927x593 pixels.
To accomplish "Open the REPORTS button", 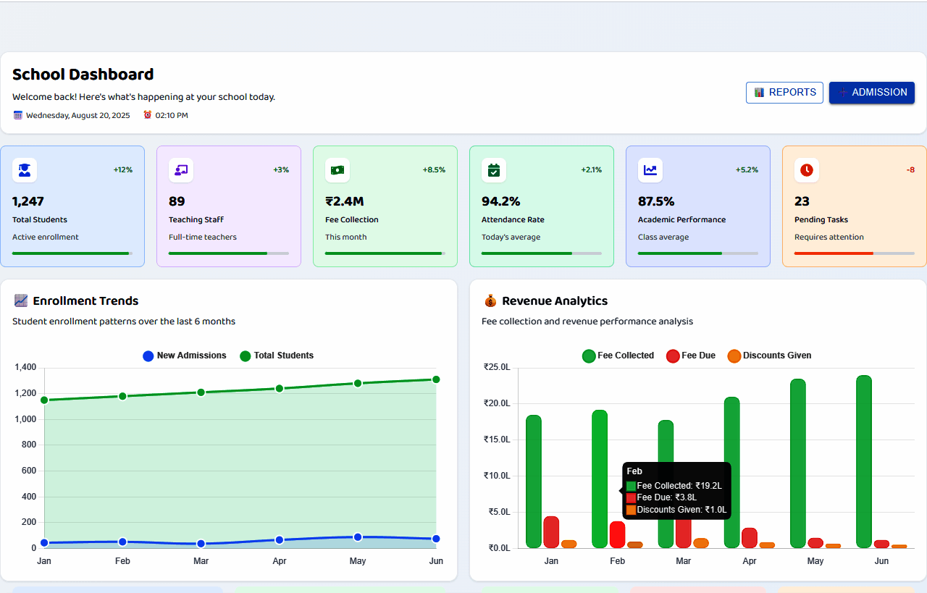I will click(x=784, y=93).
